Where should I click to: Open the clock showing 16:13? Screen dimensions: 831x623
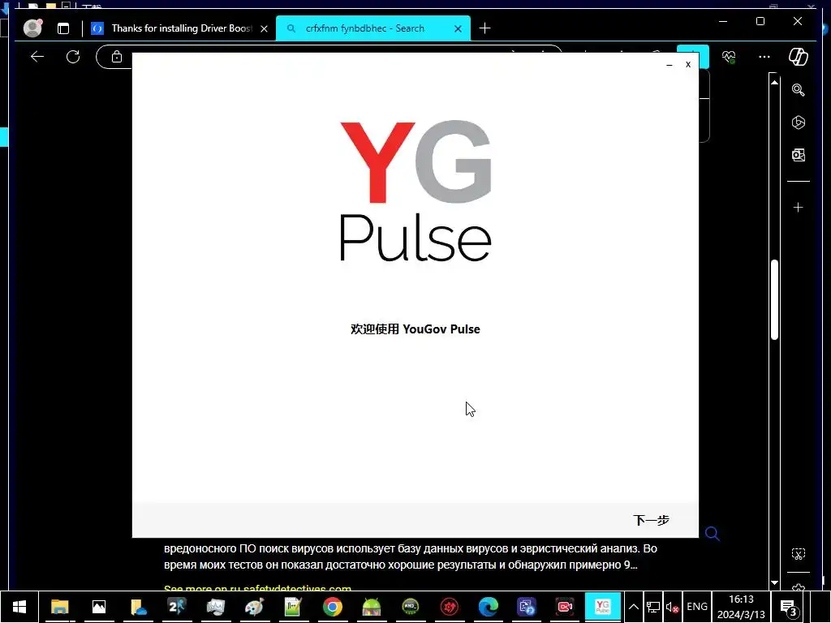pos(741,607)
